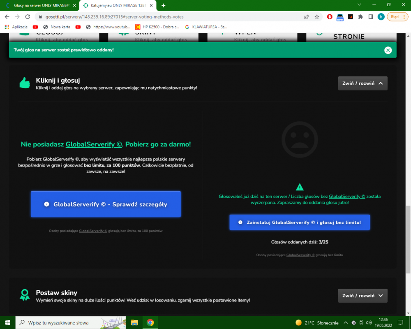Collapse the 'Kliknij i głosuj' section

point(363,83)
